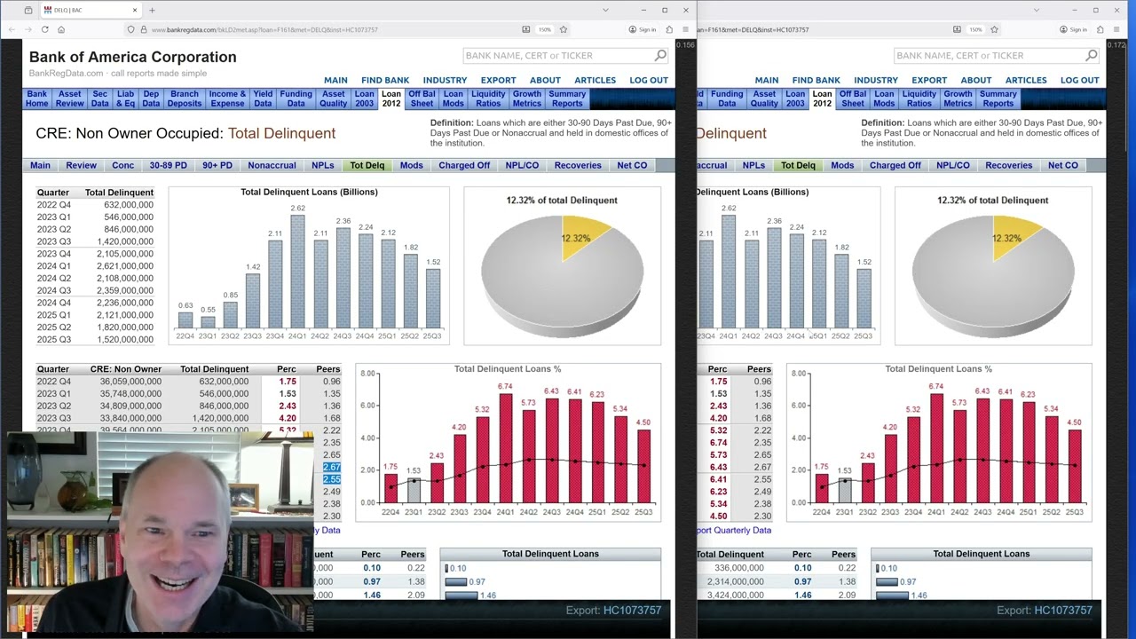Select Charged Off sub-tab in left window
Image resolution: width=1136 pixels, height=639 pixels.
pyautogui.click(x=464, y=165)
